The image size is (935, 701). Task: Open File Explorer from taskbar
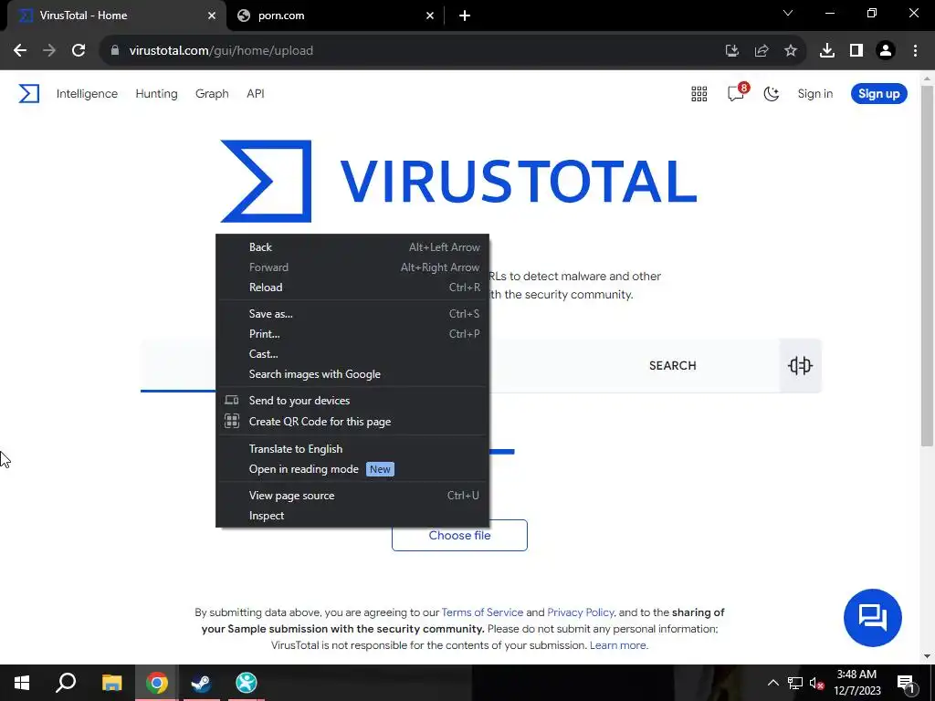pyautogui.click(x=111, y=683)
